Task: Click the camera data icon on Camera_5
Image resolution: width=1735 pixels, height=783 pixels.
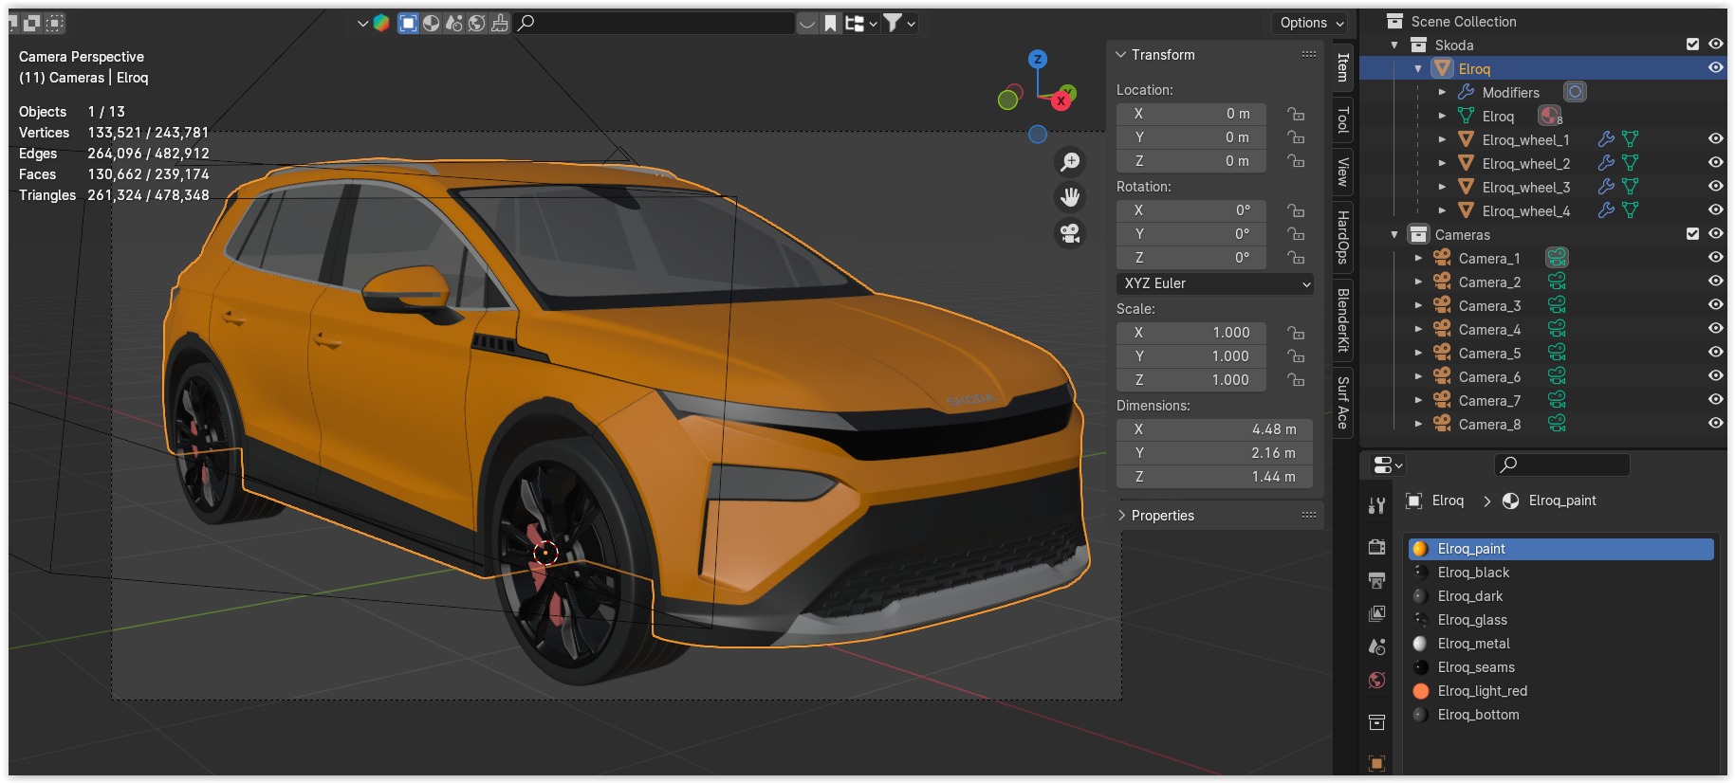Action: click(x=1557, y=353)
